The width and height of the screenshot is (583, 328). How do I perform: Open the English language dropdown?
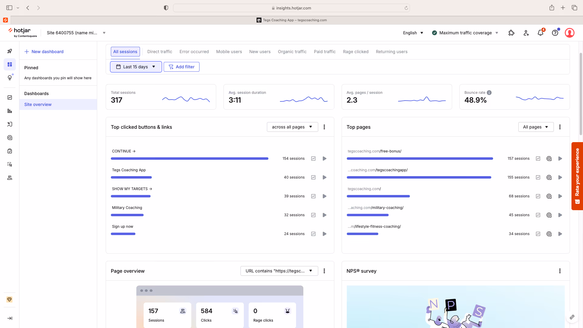point(413,33)
